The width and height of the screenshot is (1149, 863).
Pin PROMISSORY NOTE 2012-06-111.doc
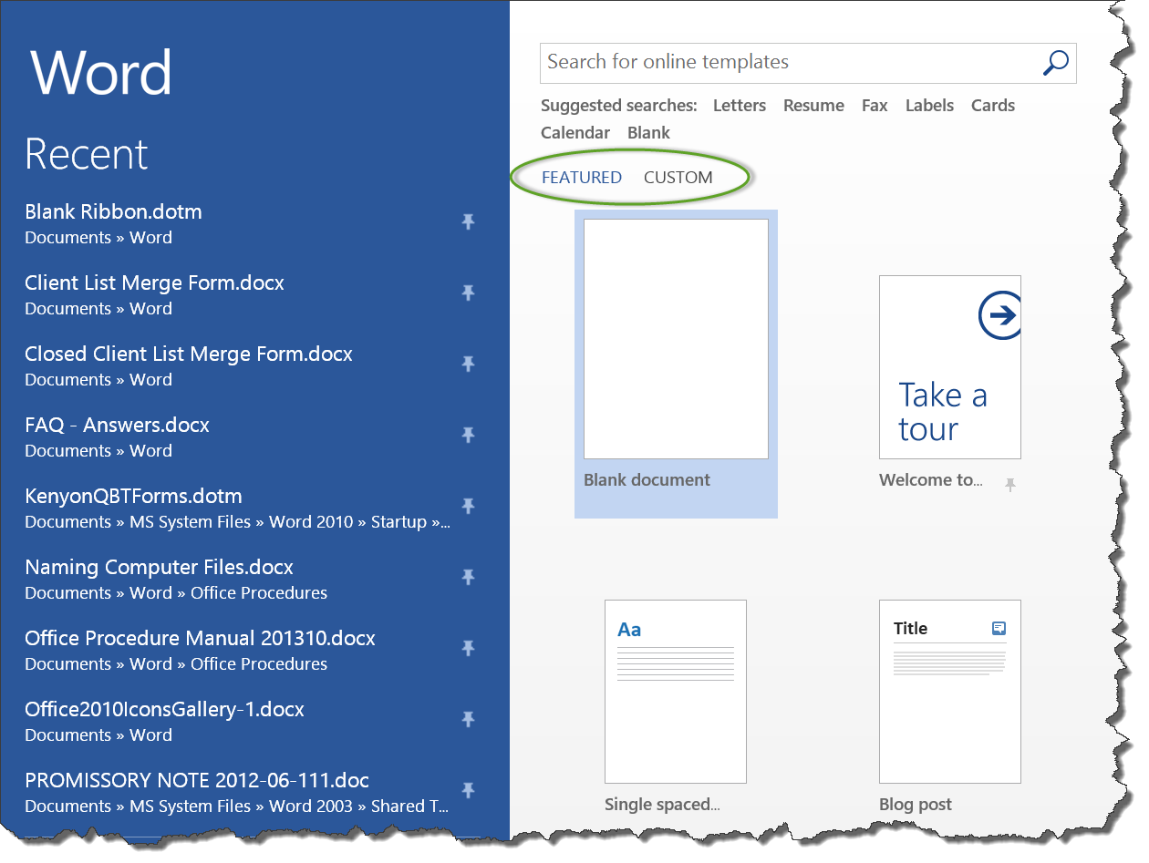click(x=468, y=790)
